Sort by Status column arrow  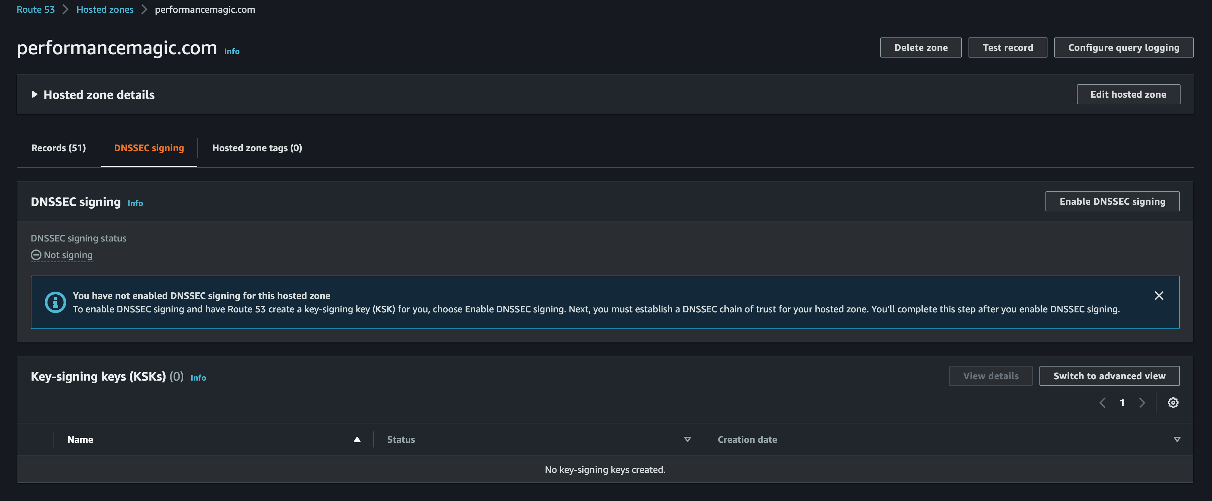click(687, 439)
